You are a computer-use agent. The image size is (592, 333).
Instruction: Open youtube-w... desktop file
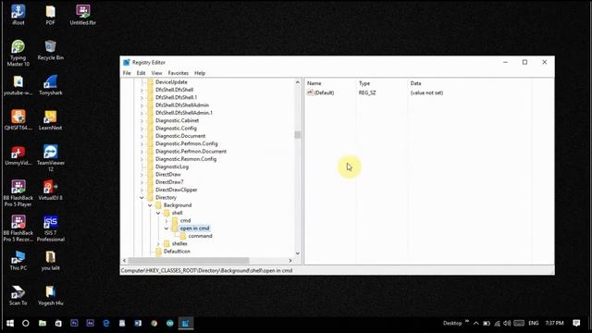18,85
